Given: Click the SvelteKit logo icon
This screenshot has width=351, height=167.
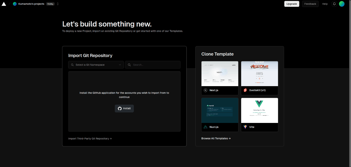Looking at the screenshot, I should [245, 90].
